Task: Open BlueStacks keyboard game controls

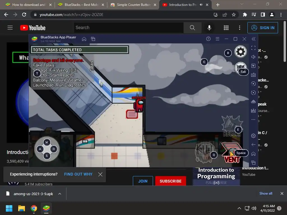Action: [x=253, y=75]
